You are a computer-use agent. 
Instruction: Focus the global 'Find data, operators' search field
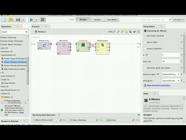coord(155,20)
